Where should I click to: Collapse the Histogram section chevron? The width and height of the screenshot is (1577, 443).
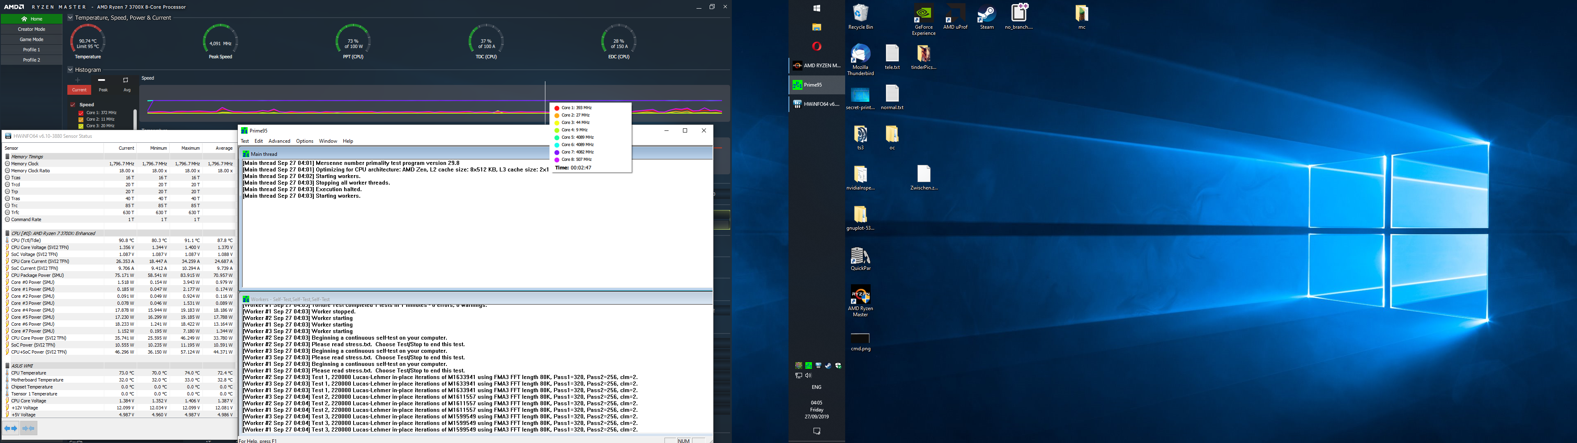coord(70,70)
